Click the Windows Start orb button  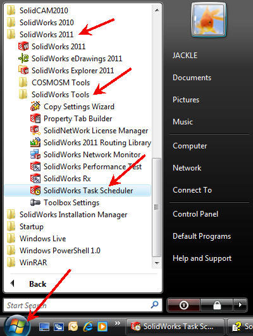(16, 327)
